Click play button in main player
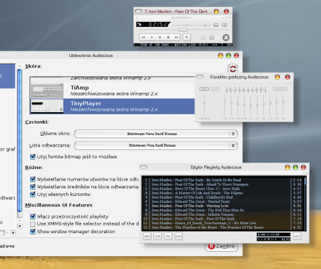This screenshot has width=321, height=269. (x=152, y=37)
